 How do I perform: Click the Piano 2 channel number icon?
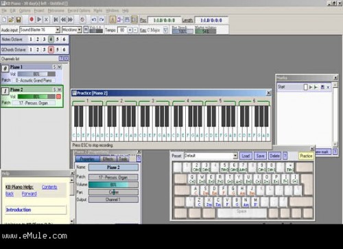5,91
